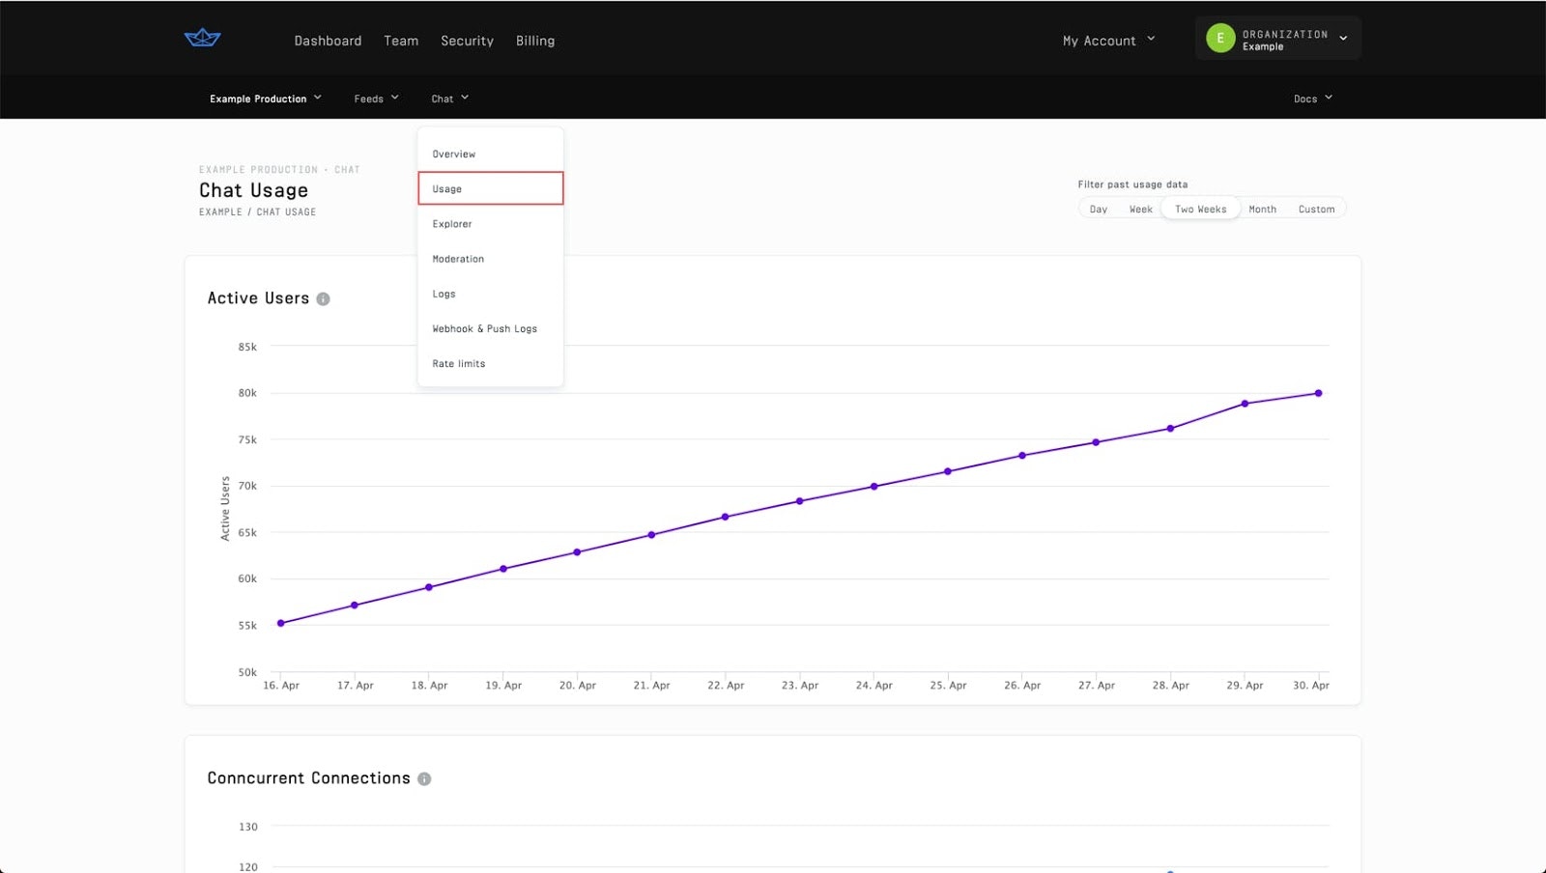Image resolution: width=1546 pixels, height=873 pixels.
Task: Click the 30 Apr data point
Action: [1318, 393]
